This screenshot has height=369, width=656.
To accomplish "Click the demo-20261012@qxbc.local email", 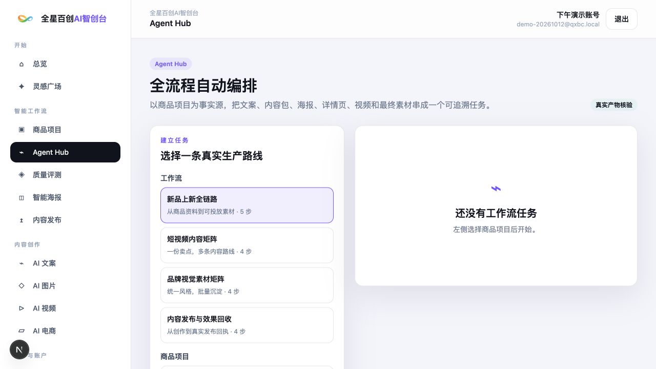I will click(558, 25).
